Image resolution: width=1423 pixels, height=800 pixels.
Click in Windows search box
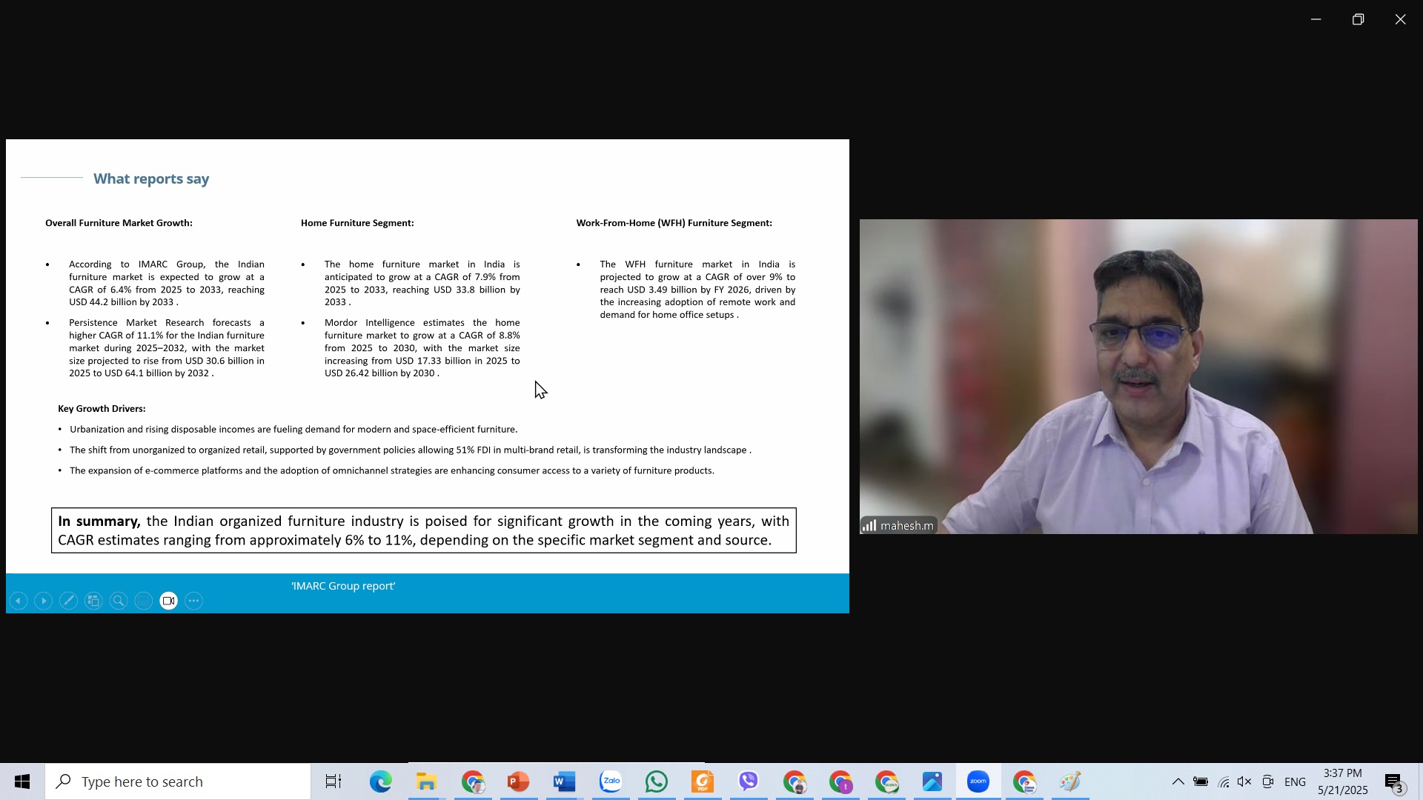(178, 781)
